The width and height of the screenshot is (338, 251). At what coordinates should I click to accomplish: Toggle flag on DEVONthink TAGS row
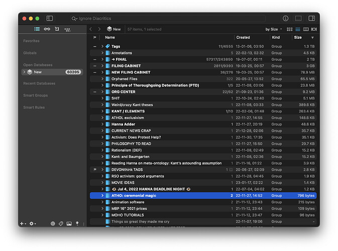[x=94, y=170]
